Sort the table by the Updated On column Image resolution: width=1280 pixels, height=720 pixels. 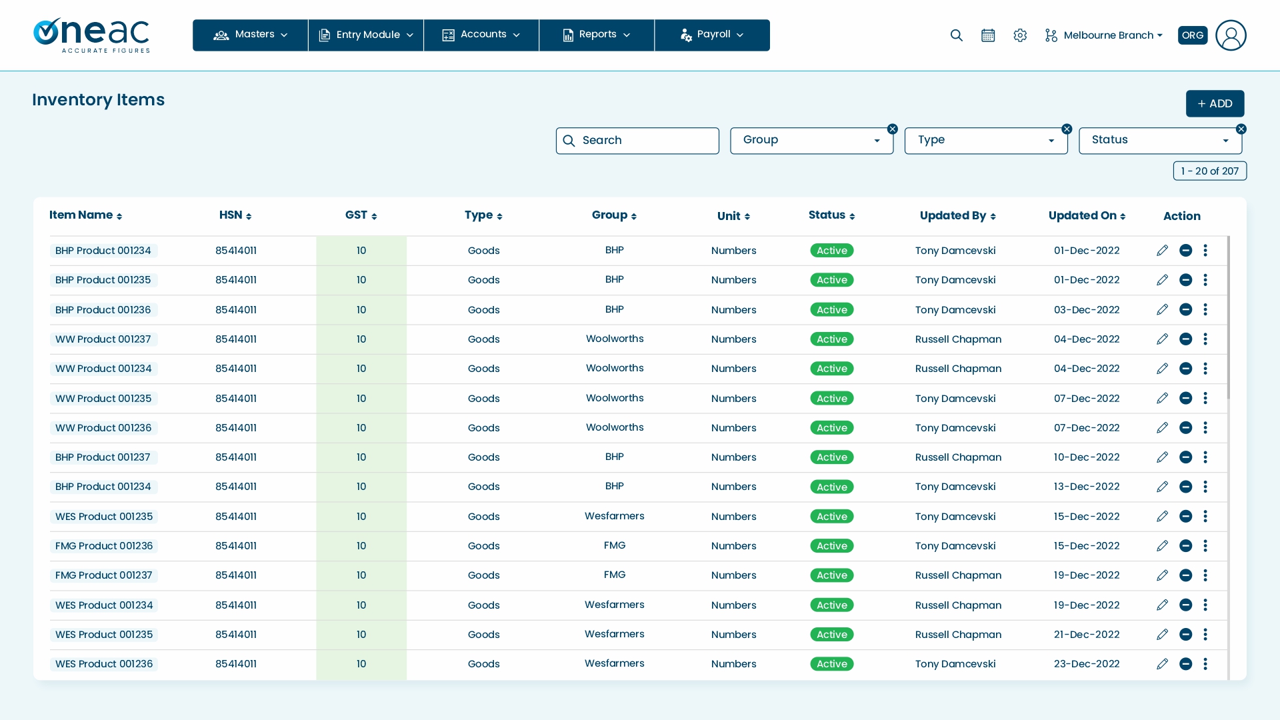[x=1087, y=215]
